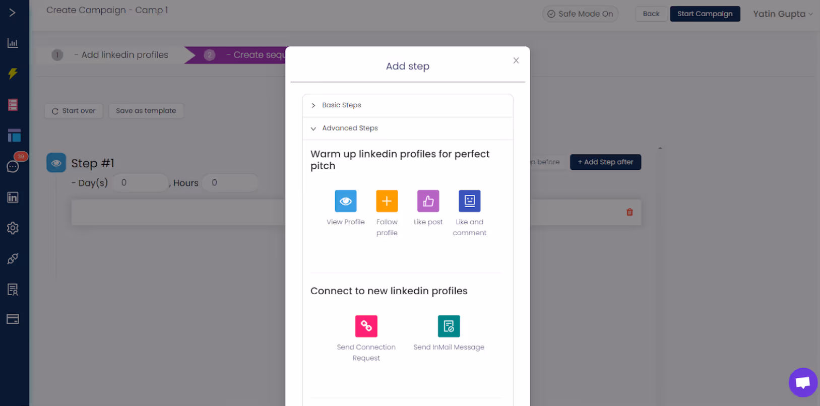Open the analytics bar chart sidebar icon
820x406 pixels.
click(x=13, y=43)
